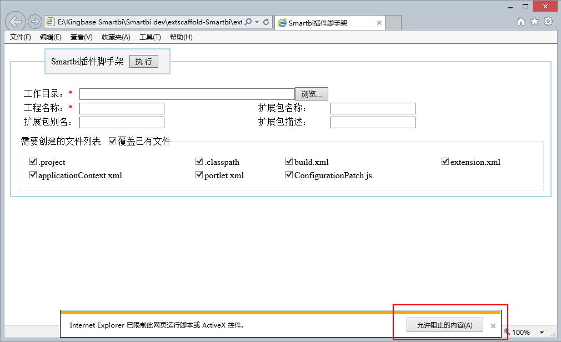
Task: Select the Smartbi插件脚手架 browser tab
Action: [329, 23]
